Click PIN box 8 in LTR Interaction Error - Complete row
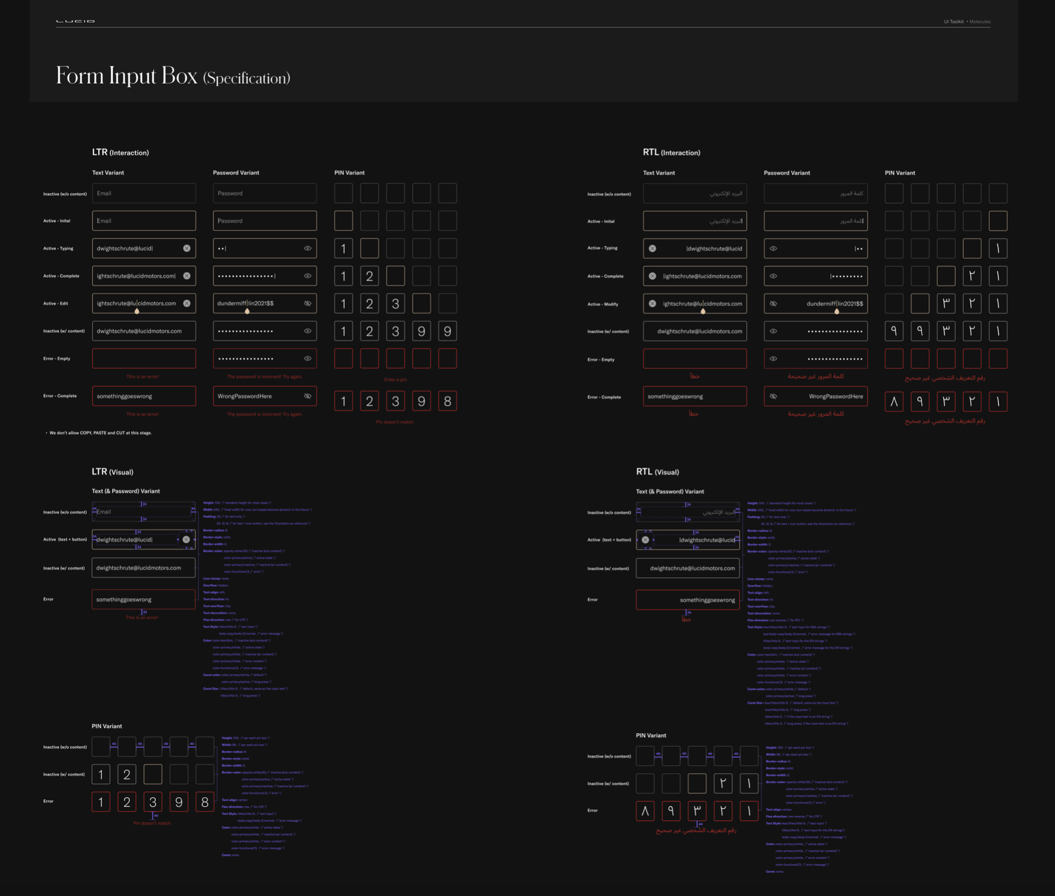1055x896 pixels. coord(447,401)
